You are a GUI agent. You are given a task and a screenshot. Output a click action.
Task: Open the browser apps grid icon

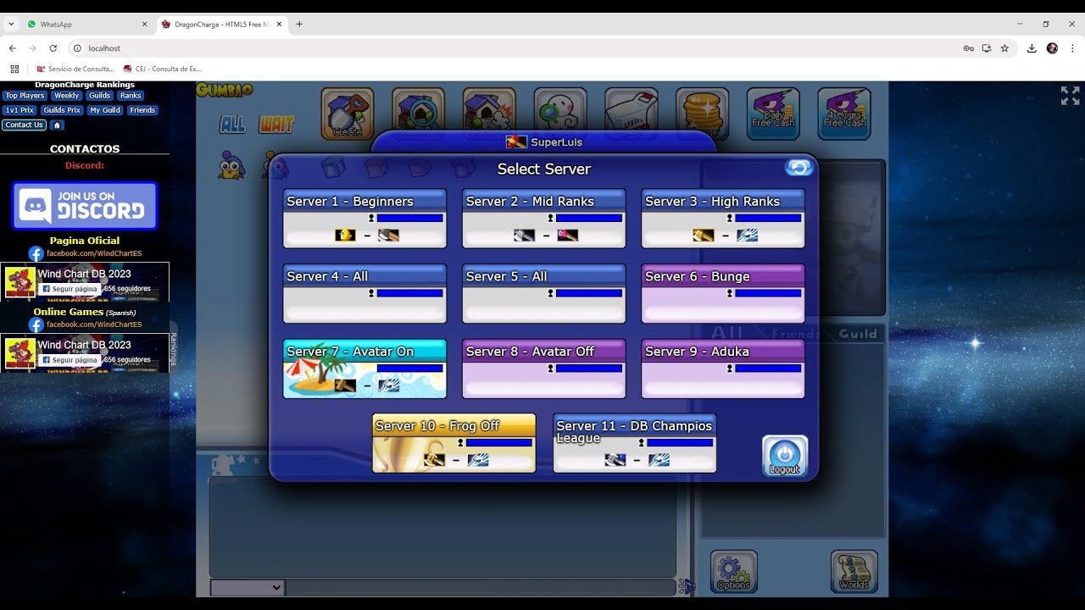tap(14, 69)
